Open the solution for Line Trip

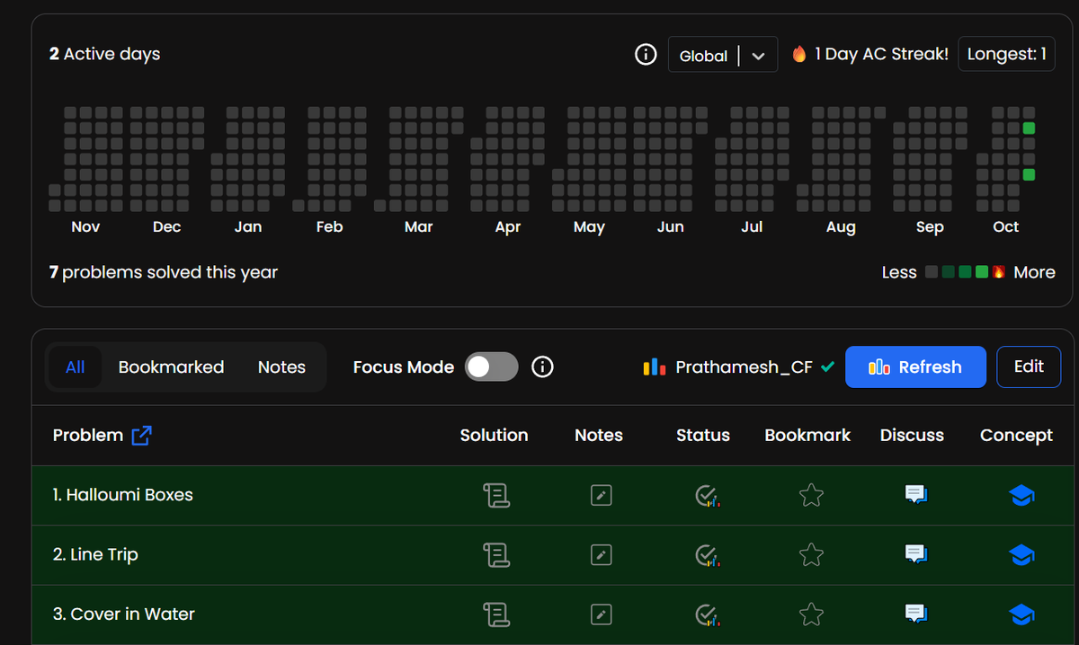coord(496,555)
